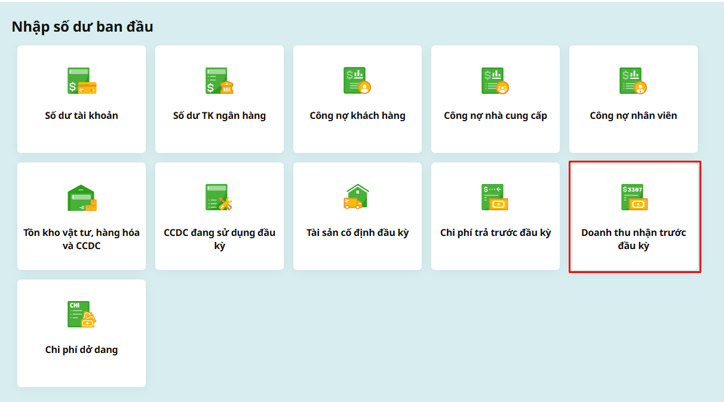Choose Công nợ nhà cung cấp label
Viewport: 724px width, 402px height.
(495, 116)
